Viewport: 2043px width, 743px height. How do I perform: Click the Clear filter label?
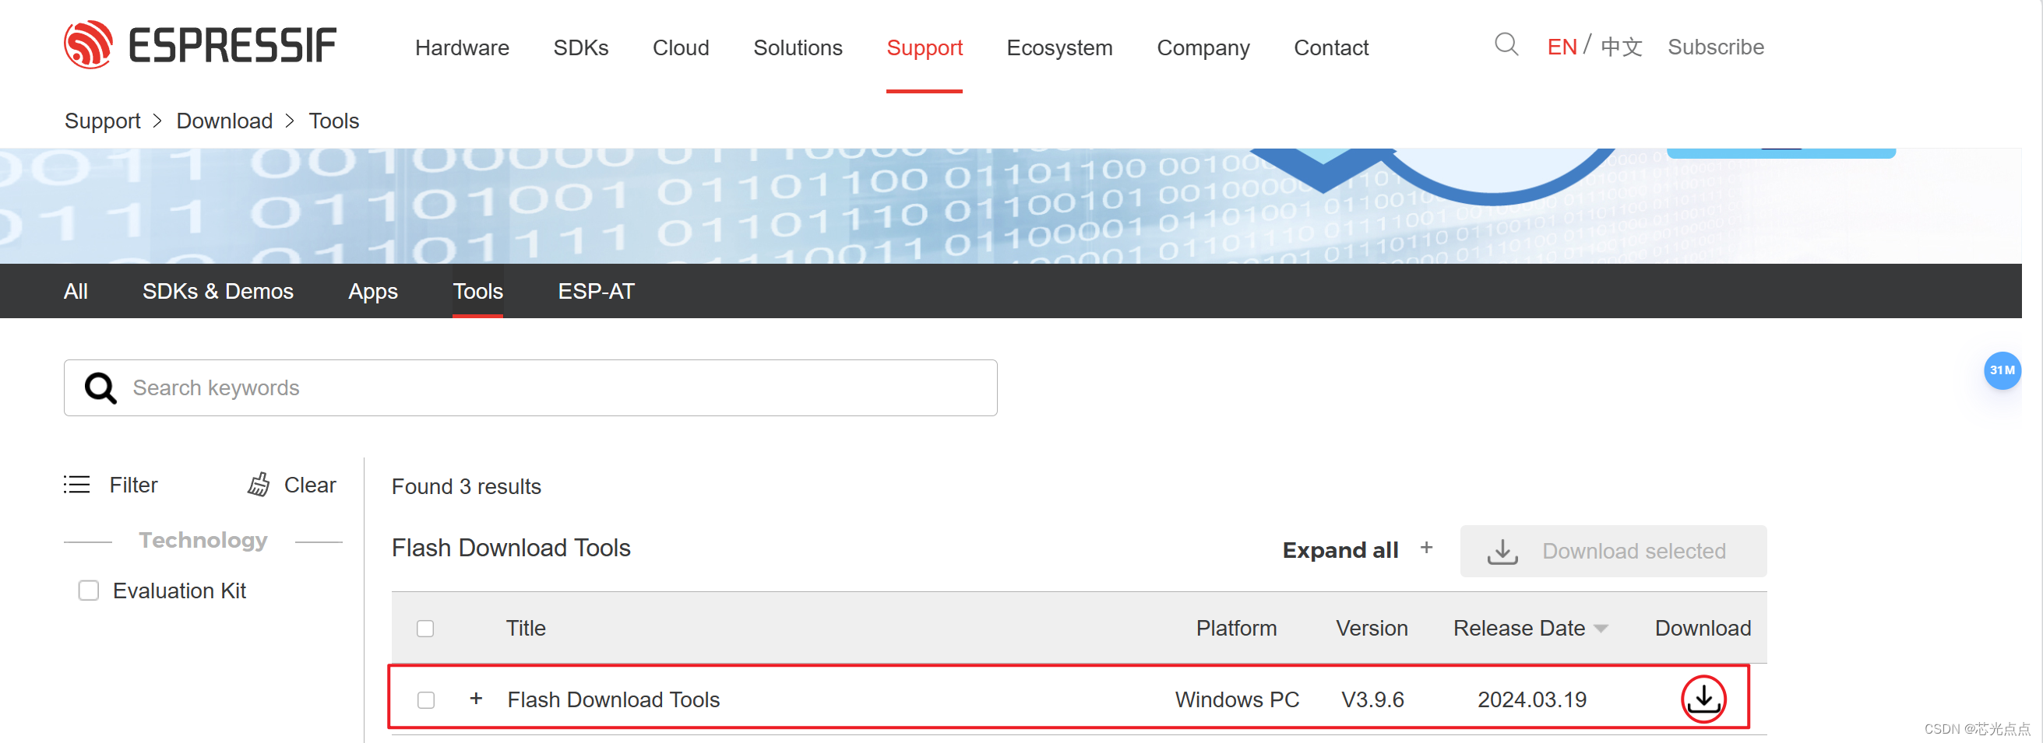tap(310, 485)
